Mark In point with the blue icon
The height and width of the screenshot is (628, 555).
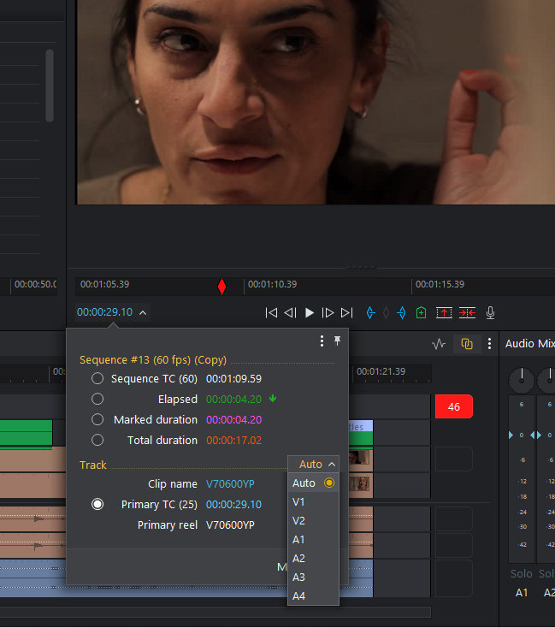(371, 313)
